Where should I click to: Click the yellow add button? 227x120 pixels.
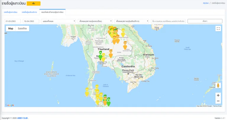34,4
